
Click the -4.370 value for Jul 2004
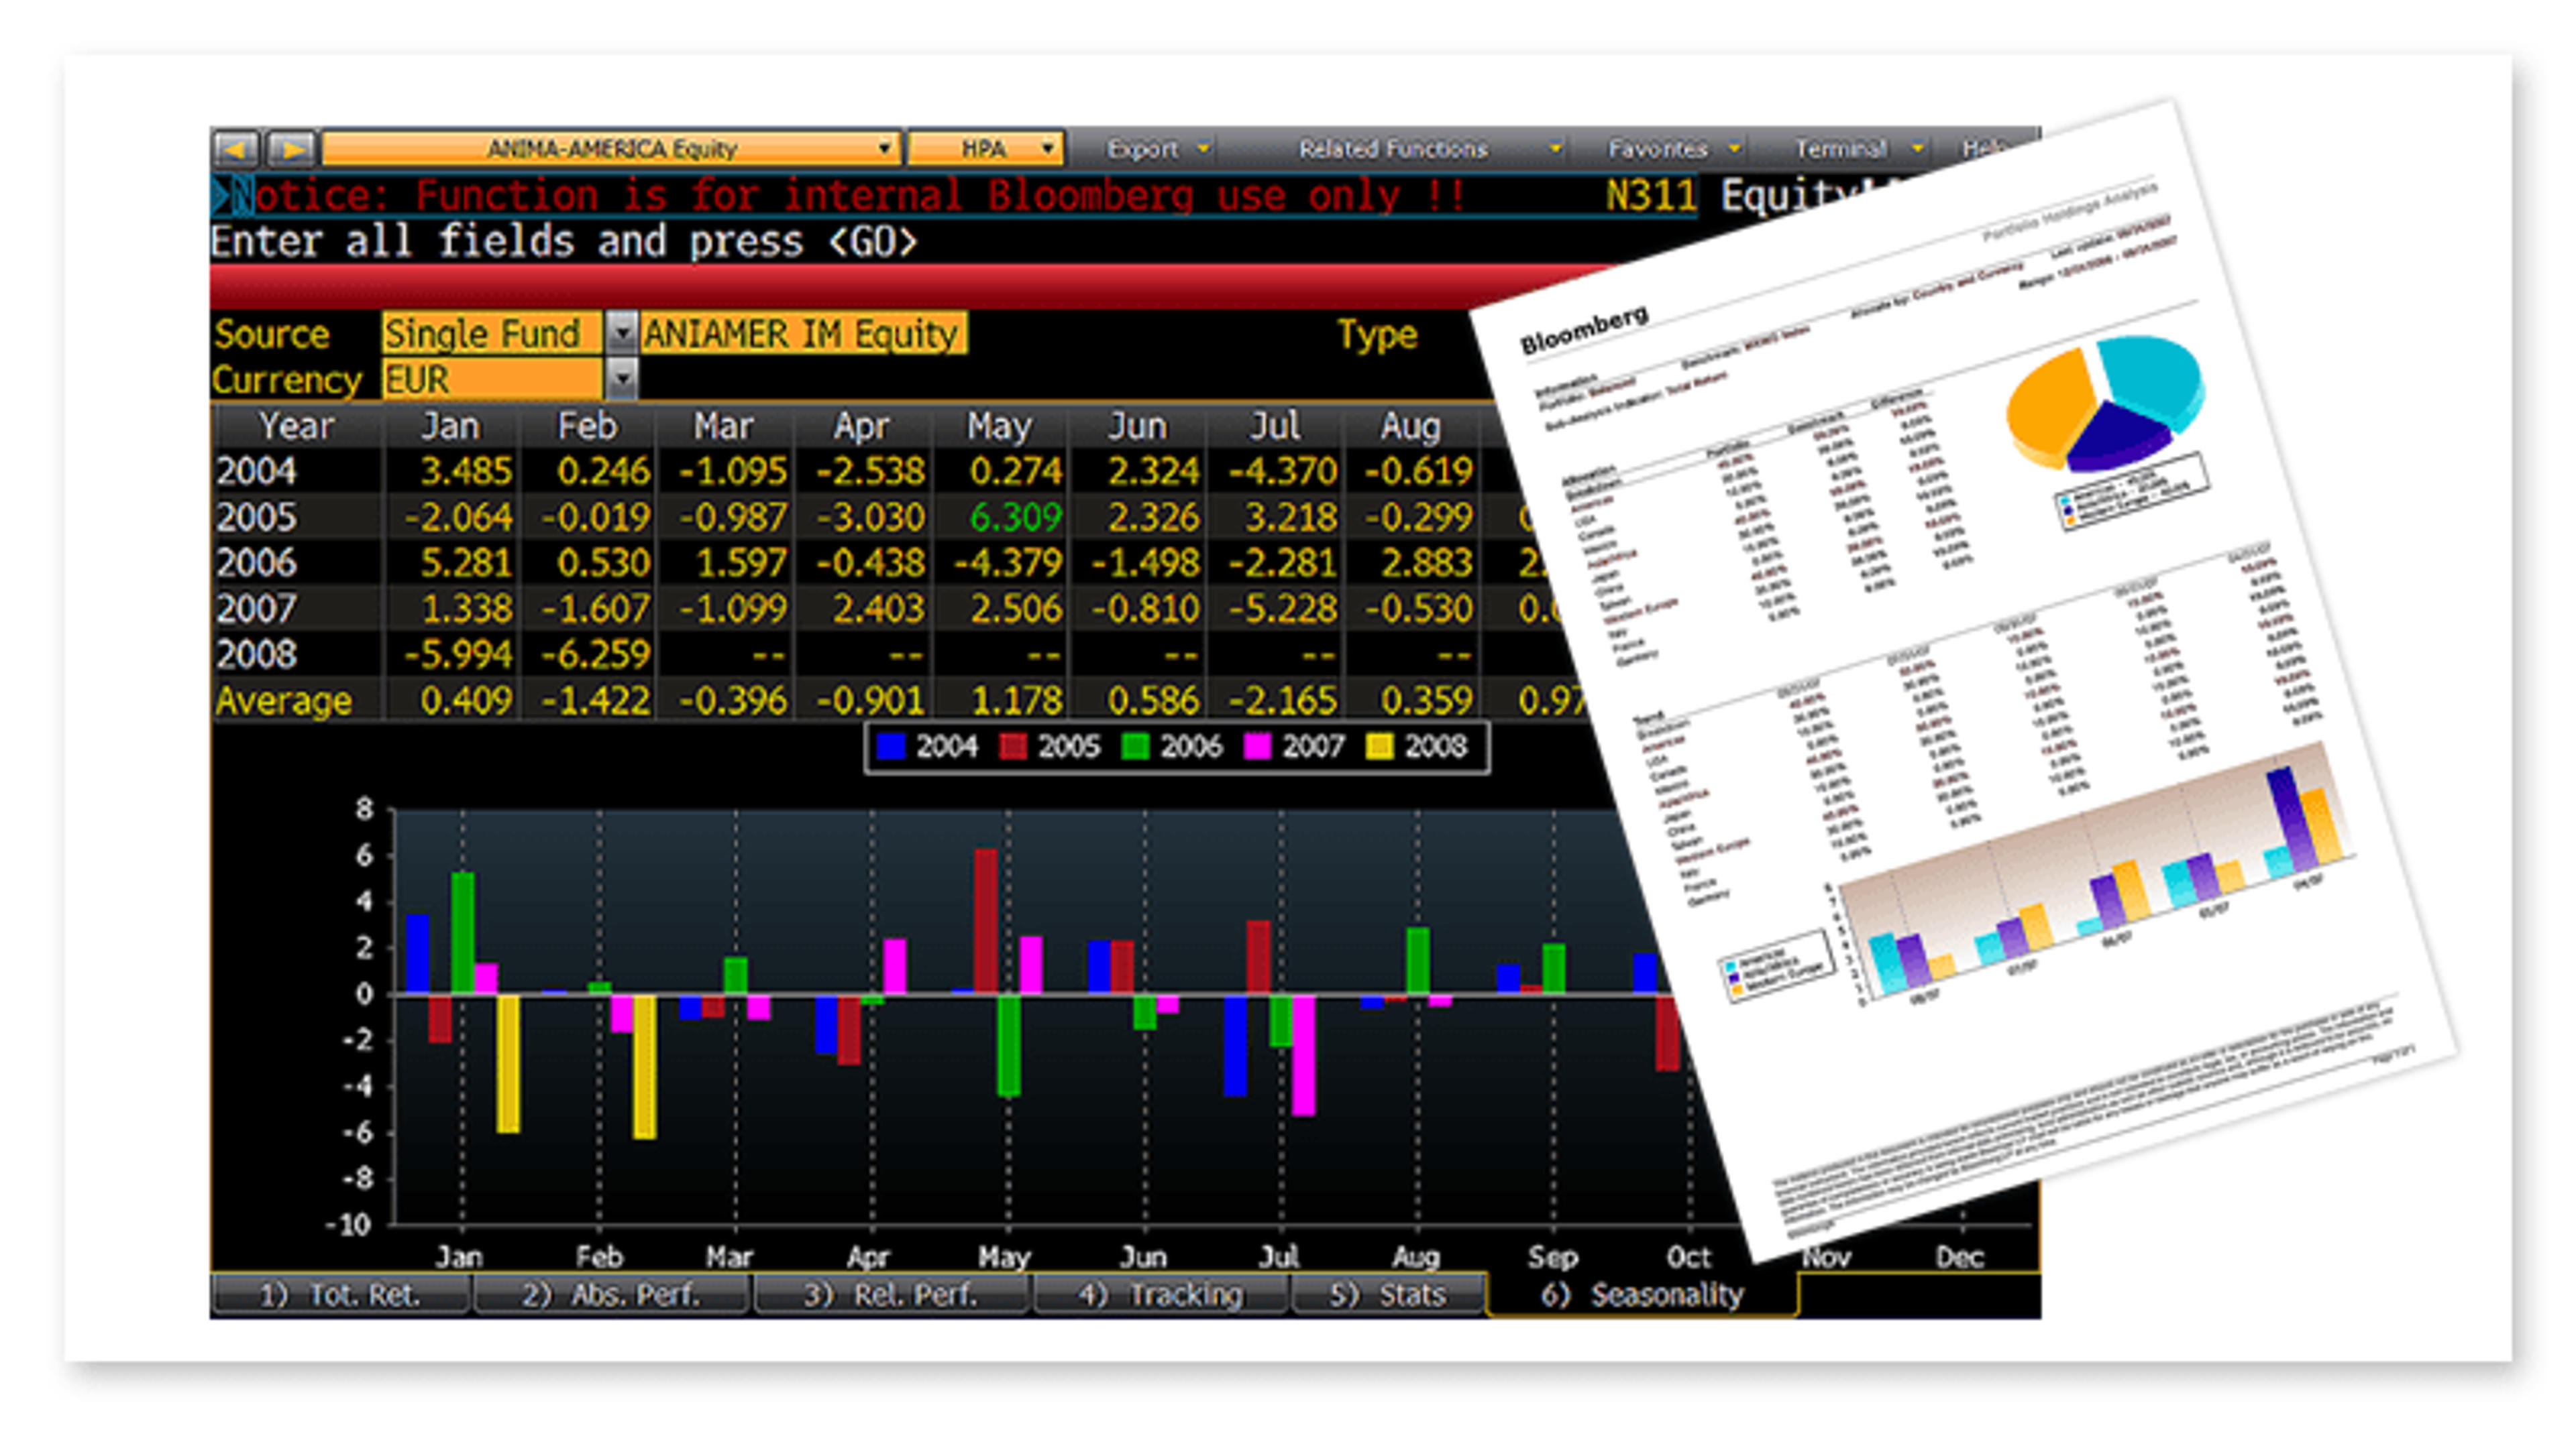[x=1284, y=471]
